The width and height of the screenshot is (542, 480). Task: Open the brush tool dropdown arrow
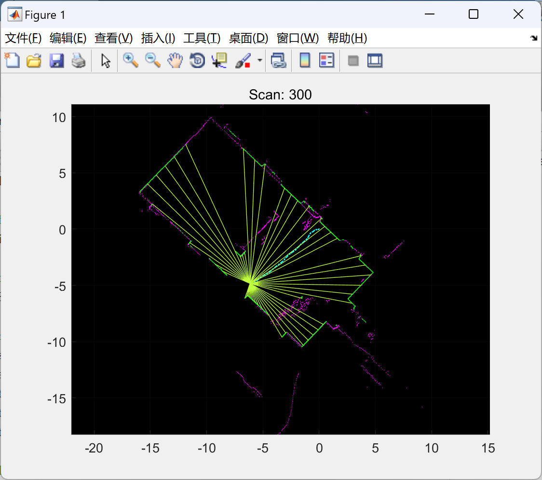pyautogui.click(x=259, y=60)
